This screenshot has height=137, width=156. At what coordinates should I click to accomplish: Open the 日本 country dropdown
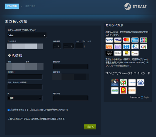[x=25, y=98]
